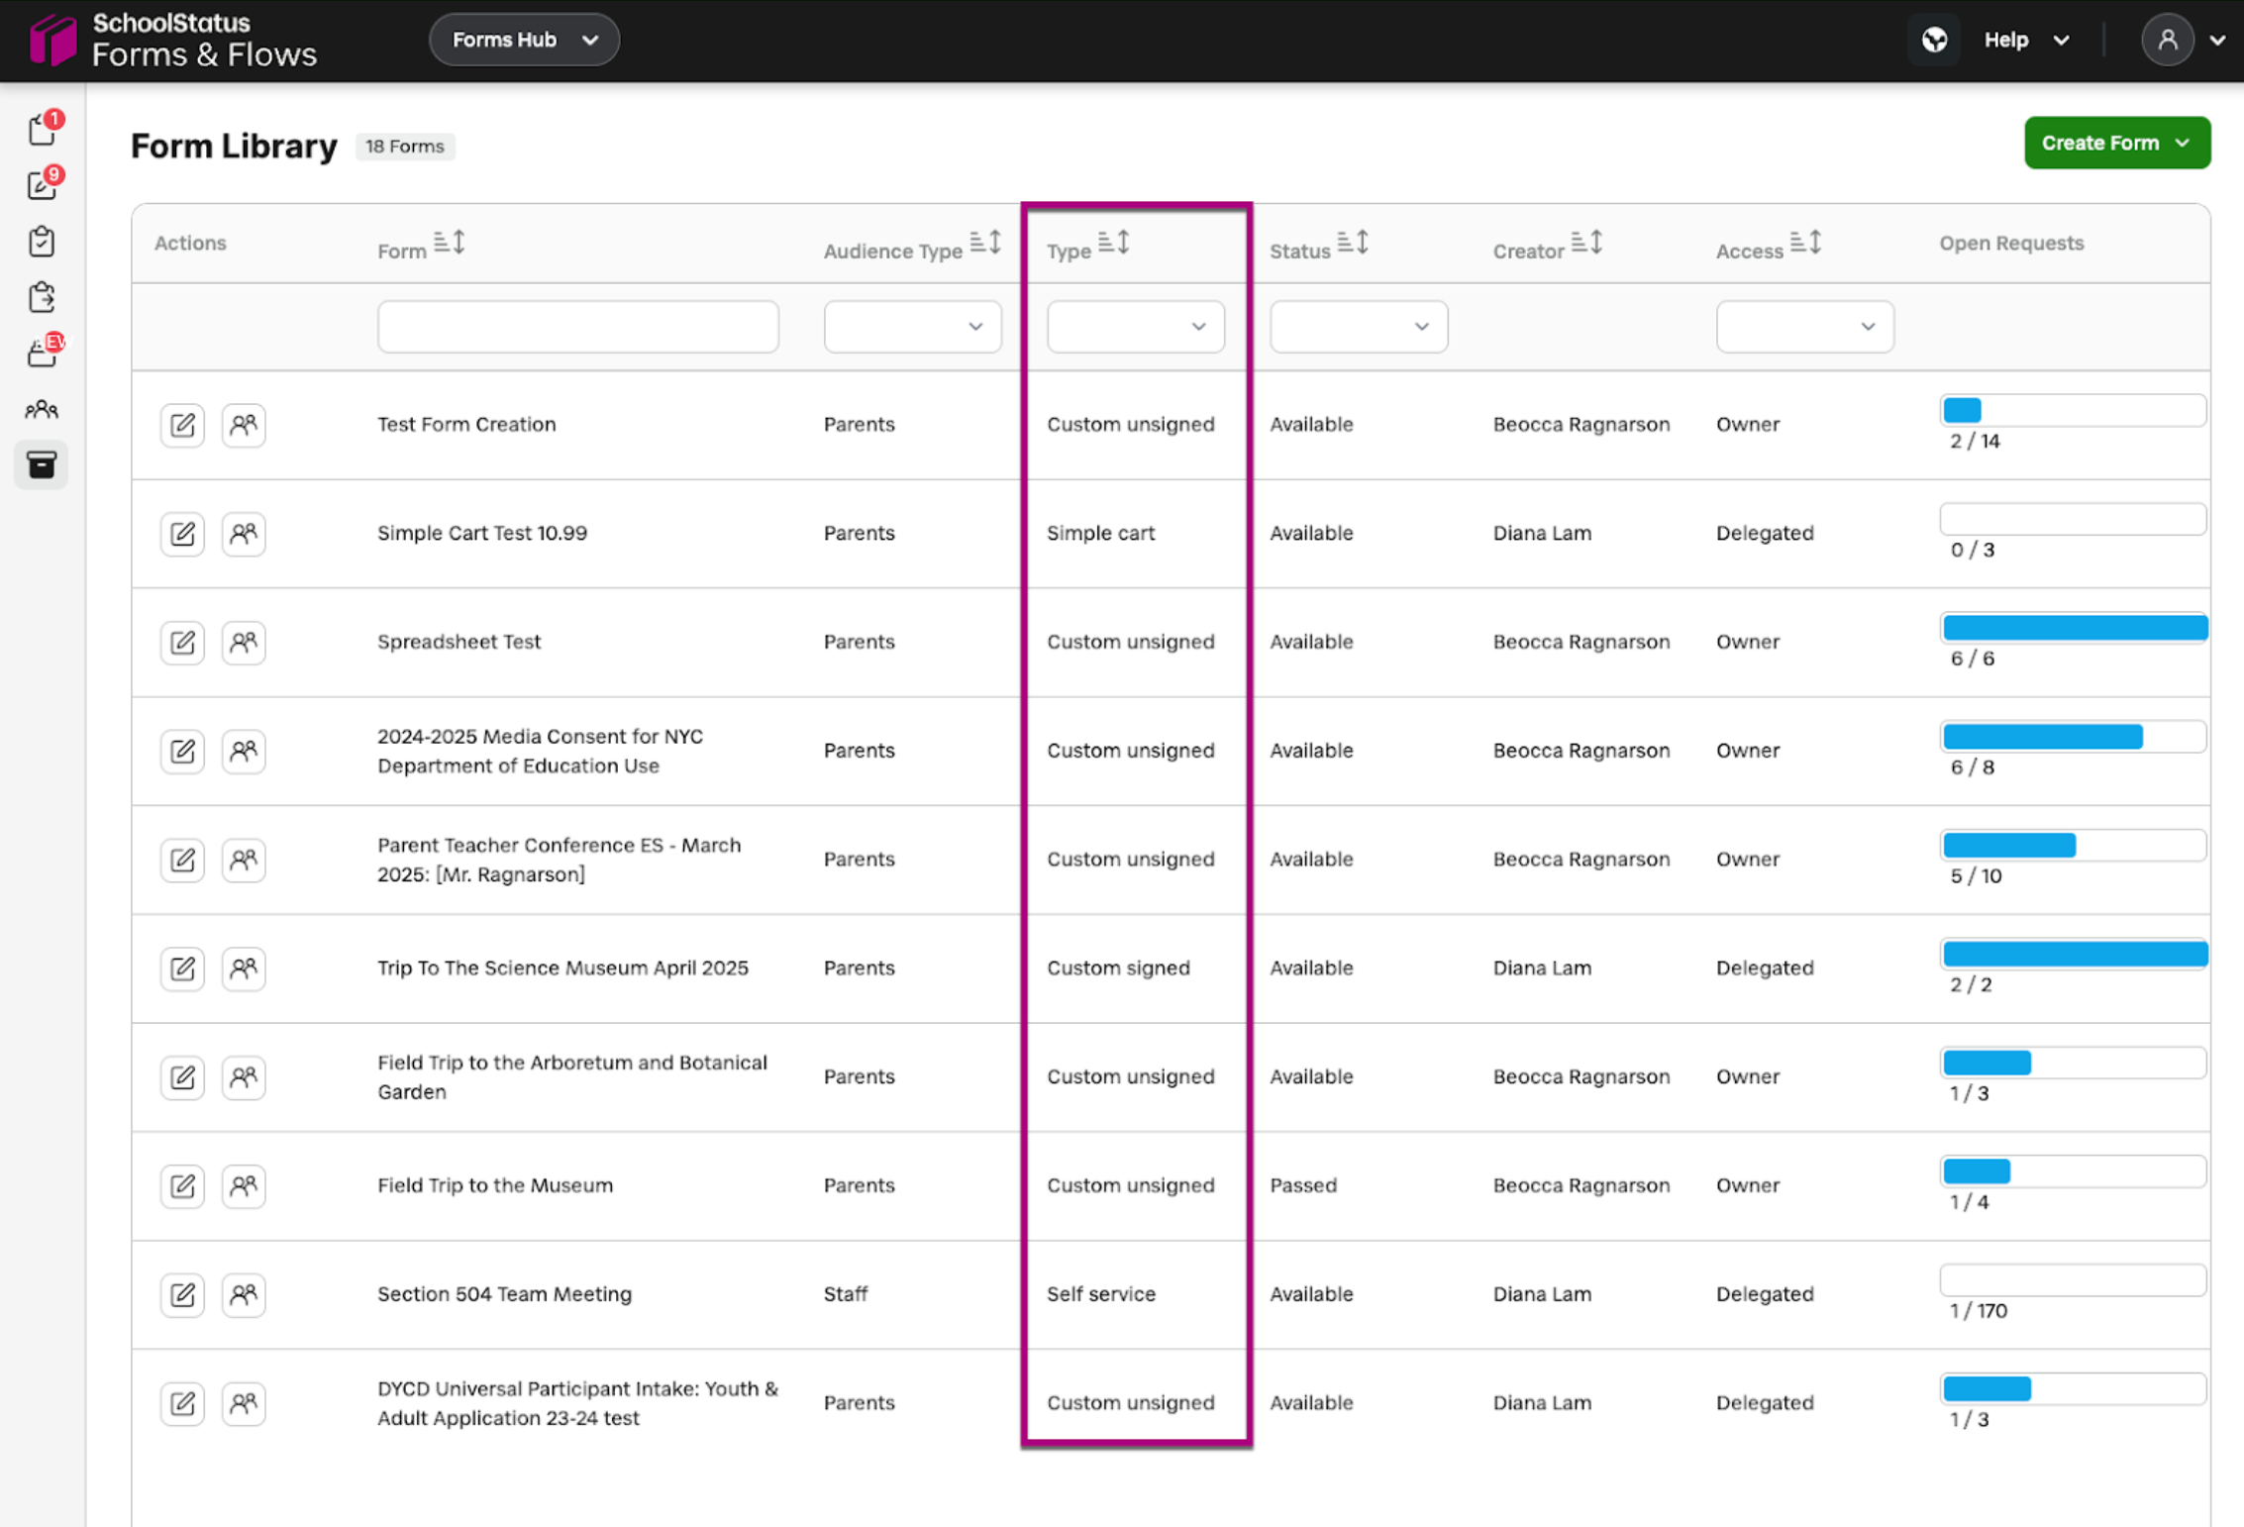The height and width of the screenshot is (1527, 2244).
Task: Select the archive box sidebar icon
Action: [x=42, y=464]
